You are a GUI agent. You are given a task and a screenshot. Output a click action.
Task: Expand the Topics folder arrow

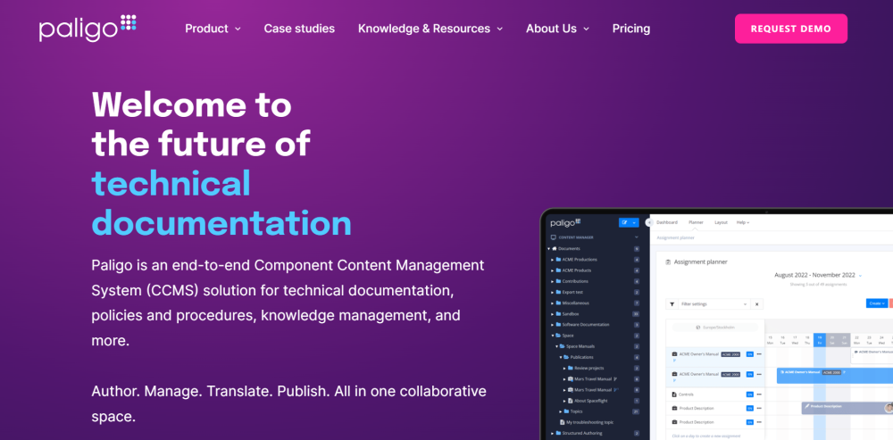pos(561,411)
